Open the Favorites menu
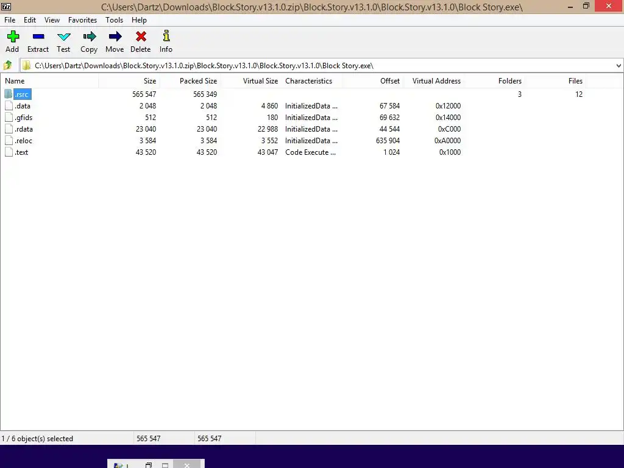Viewport: 624px width, 468px height. point(82,20)
